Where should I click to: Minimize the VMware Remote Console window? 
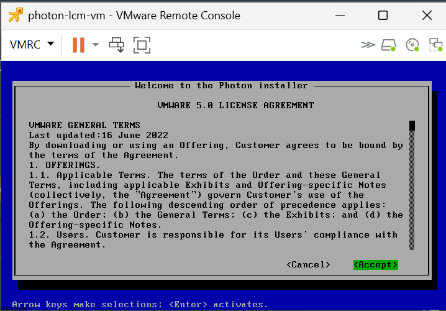pos(340,15)
